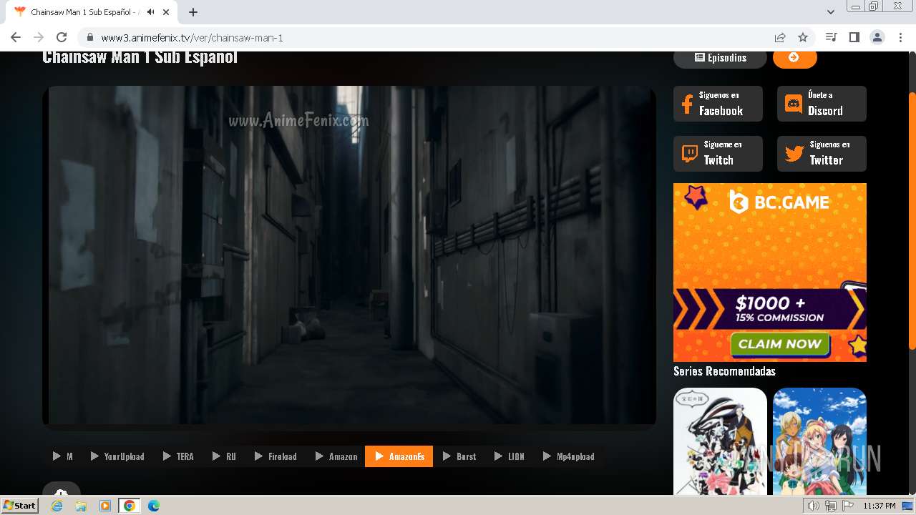Viewport: 916px width, 515px height.
Task: Click the Discord logo icon
Action: tap(794, 104)
